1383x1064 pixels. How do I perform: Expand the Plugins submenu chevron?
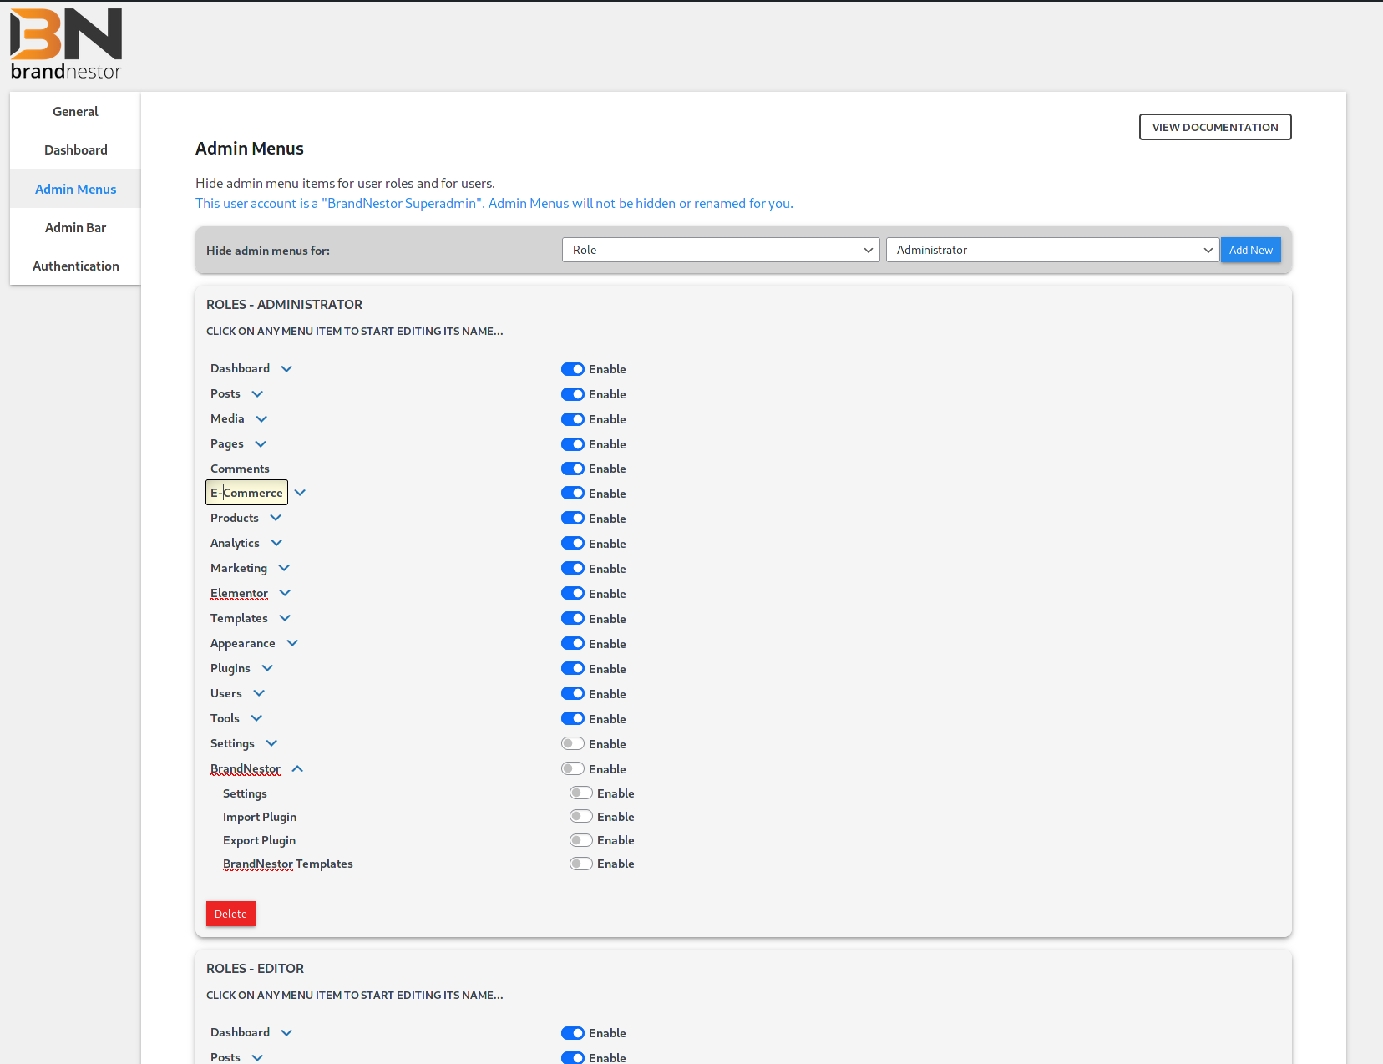click(267, 668)
